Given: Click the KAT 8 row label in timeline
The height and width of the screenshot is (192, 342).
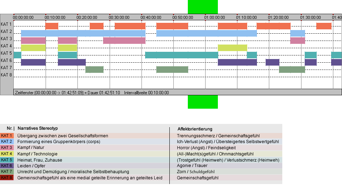Looking at the screenshot, I should click(6, 75).
